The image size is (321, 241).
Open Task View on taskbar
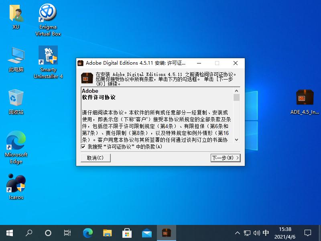pos(67,233)
